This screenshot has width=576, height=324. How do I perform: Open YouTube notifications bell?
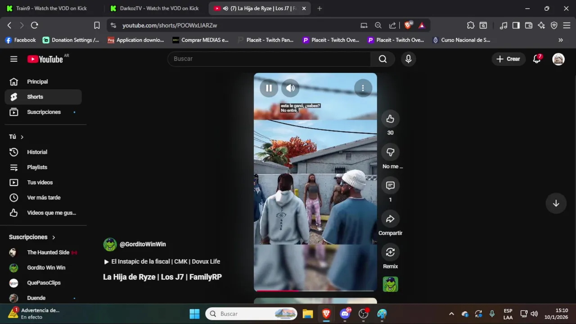[537, 59]
